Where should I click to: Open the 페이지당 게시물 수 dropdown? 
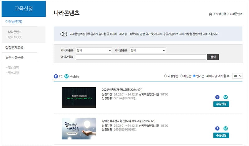click(237, 76)
